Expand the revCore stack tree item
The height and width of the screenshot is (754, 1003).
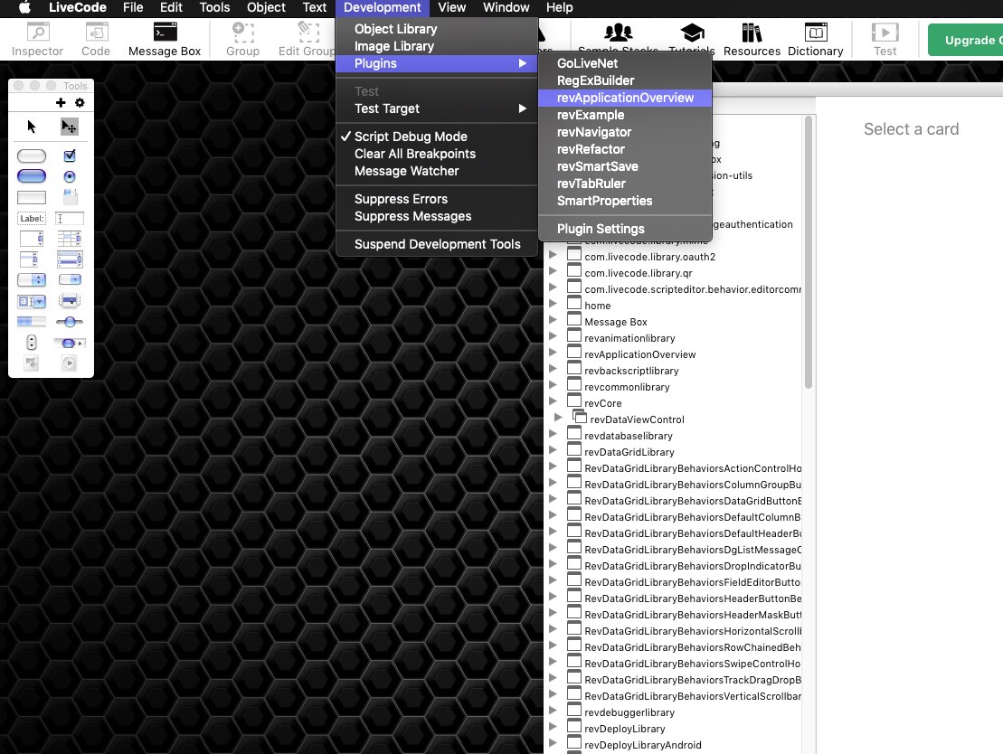(x=553, y=402)
